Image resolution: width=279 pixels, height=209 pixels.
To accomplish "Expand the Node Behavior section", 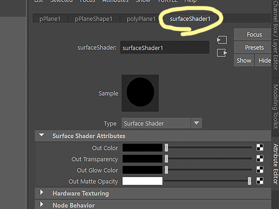I will 42,204.
